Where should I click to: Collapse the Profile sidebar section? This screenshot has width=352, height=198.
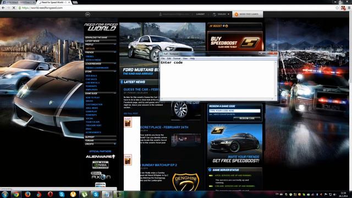[x=115, y=45]
